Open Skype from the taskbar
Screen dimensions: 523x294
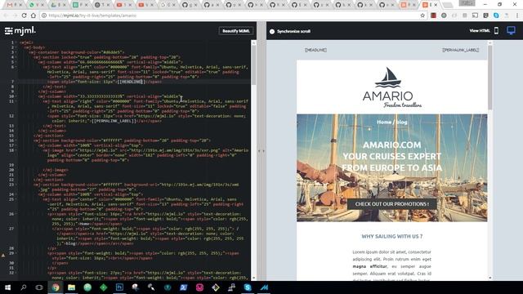248,287
